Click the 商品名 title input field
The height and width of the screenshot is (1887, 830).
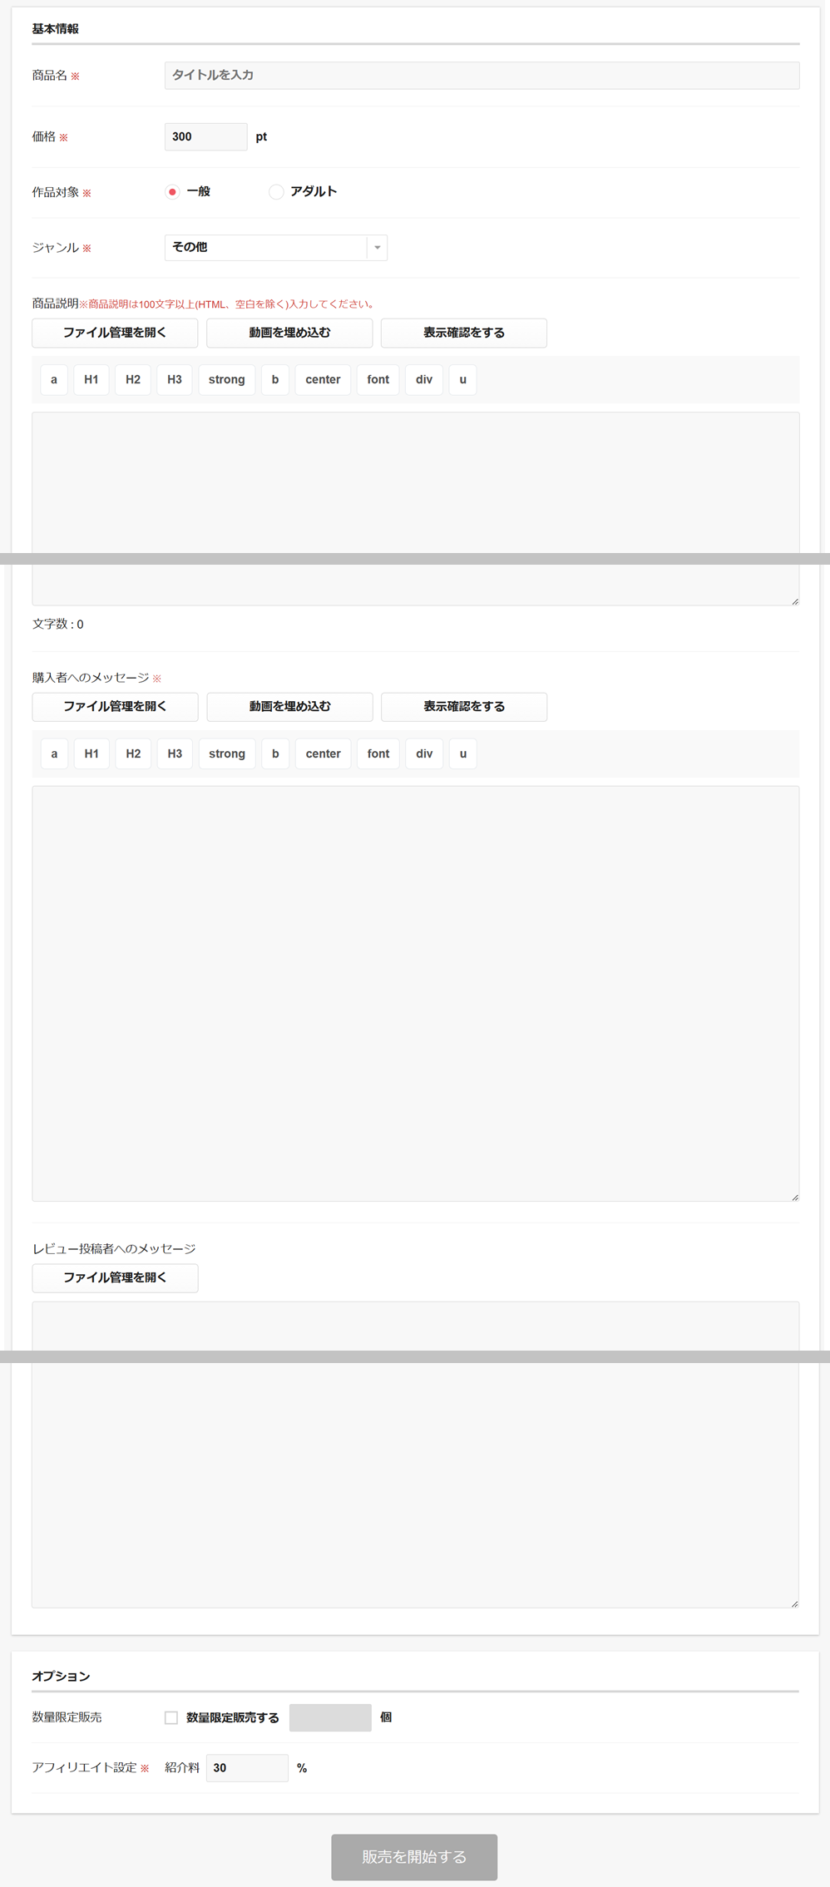[482, 76]
